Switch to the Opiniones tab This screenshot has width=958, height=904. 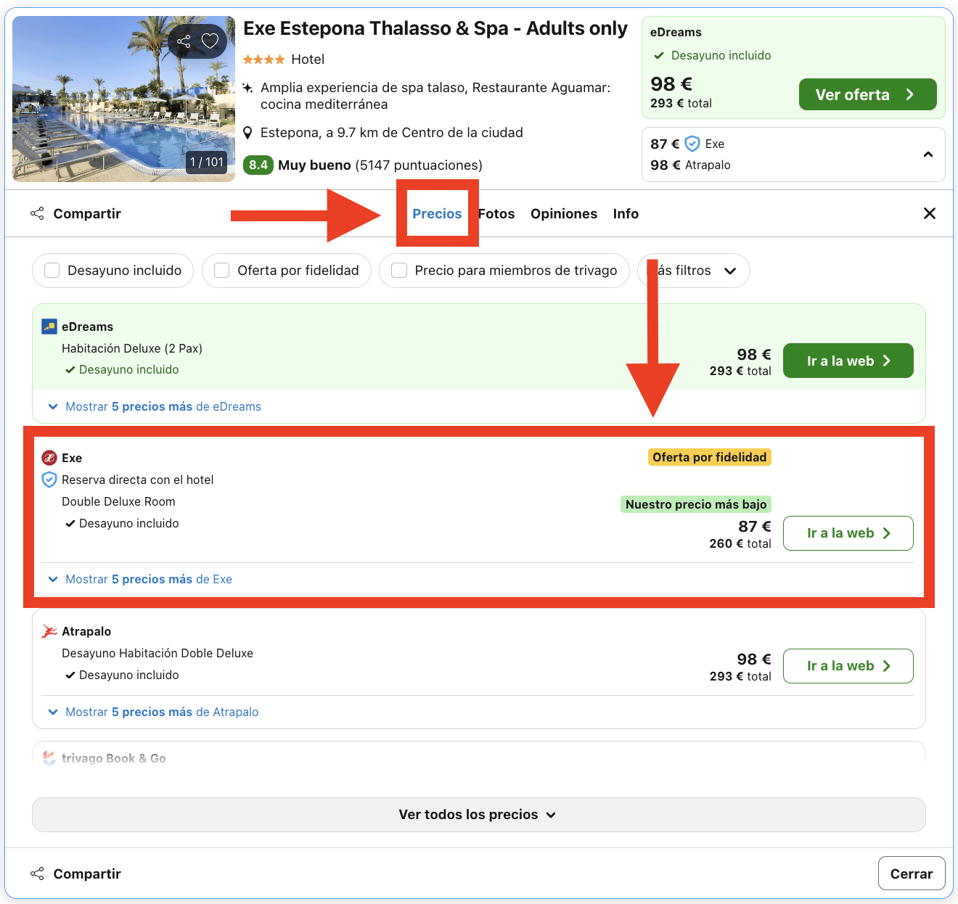point(563,213)
